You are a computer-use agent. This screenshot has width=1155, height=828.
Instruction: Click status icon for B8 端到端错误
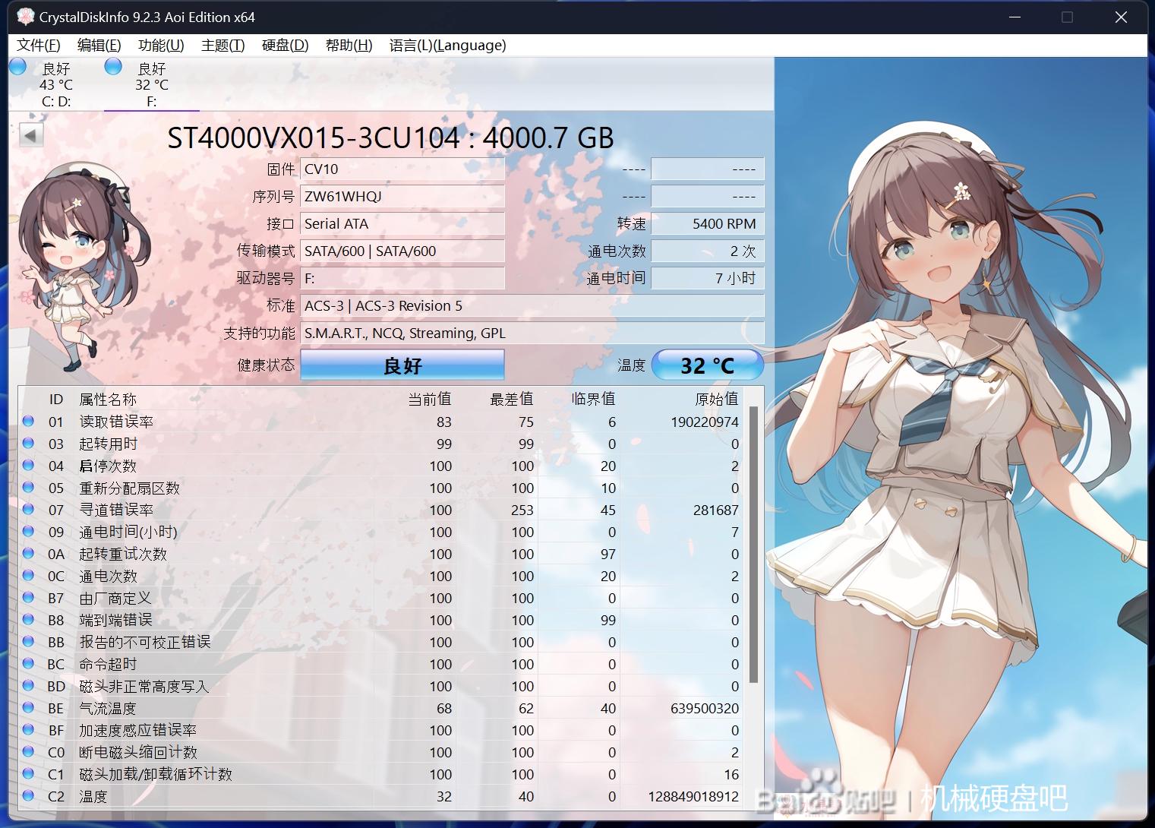point(28,619)
